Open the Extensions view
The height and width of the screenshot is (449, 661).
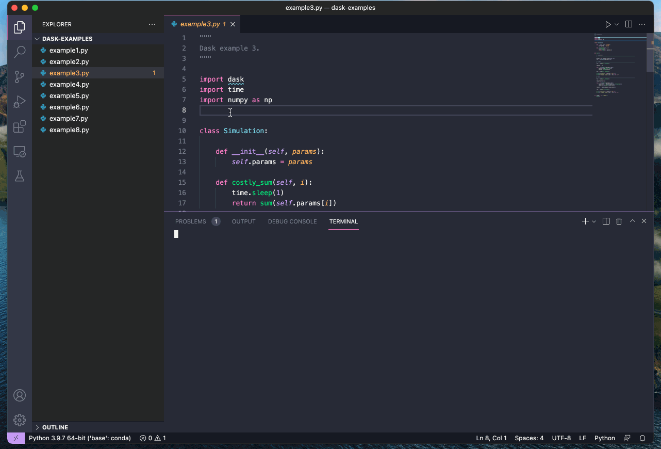[x=19, y=126]
